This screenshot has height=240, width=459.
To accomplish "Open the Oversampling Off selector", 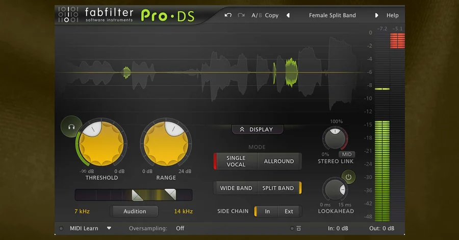I will tap(180, 228).
